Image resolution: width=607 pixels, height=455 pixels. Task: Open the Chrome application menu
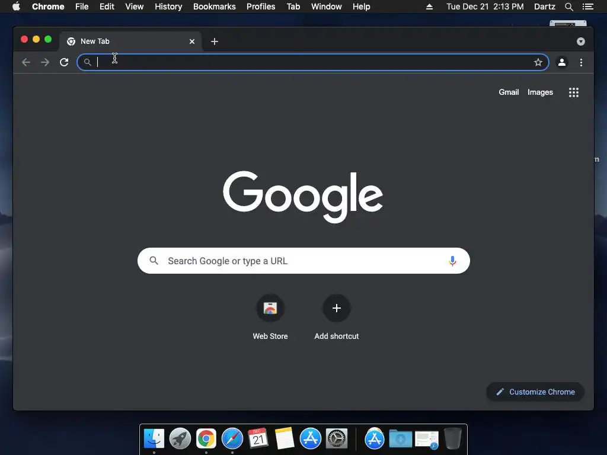pyautogui.click(x=48, y=7)
